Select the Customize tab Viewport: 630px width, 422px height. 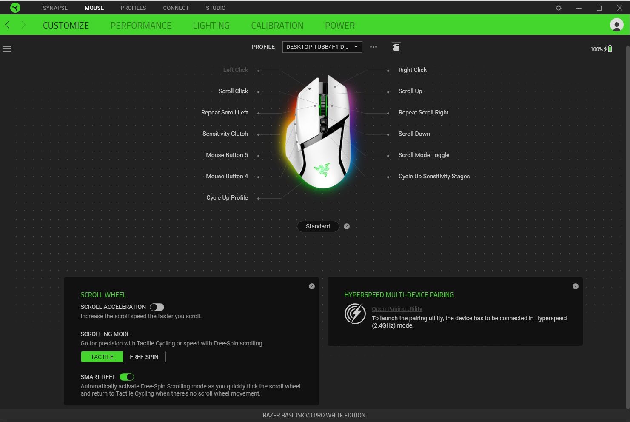(x=66, y=26)
